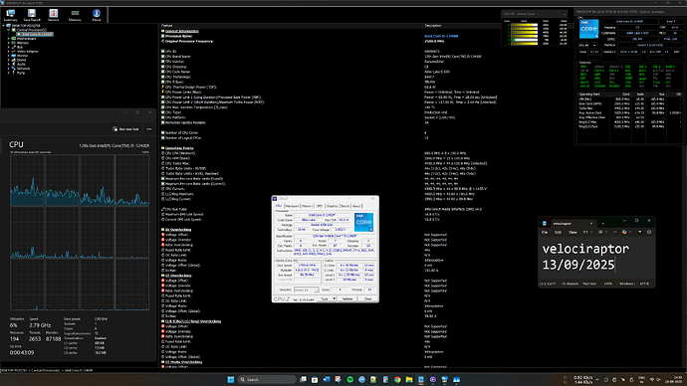Screen dimensions: 687x386
Task: Switch to the SPD tab in CPU-Z
Action: pyautogui.click(x=320, y=206)
